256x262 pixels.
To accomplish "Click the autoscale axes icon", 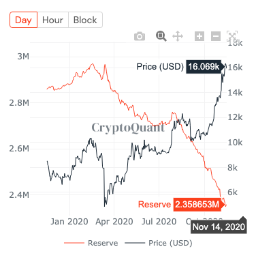I will coord(232,36).
